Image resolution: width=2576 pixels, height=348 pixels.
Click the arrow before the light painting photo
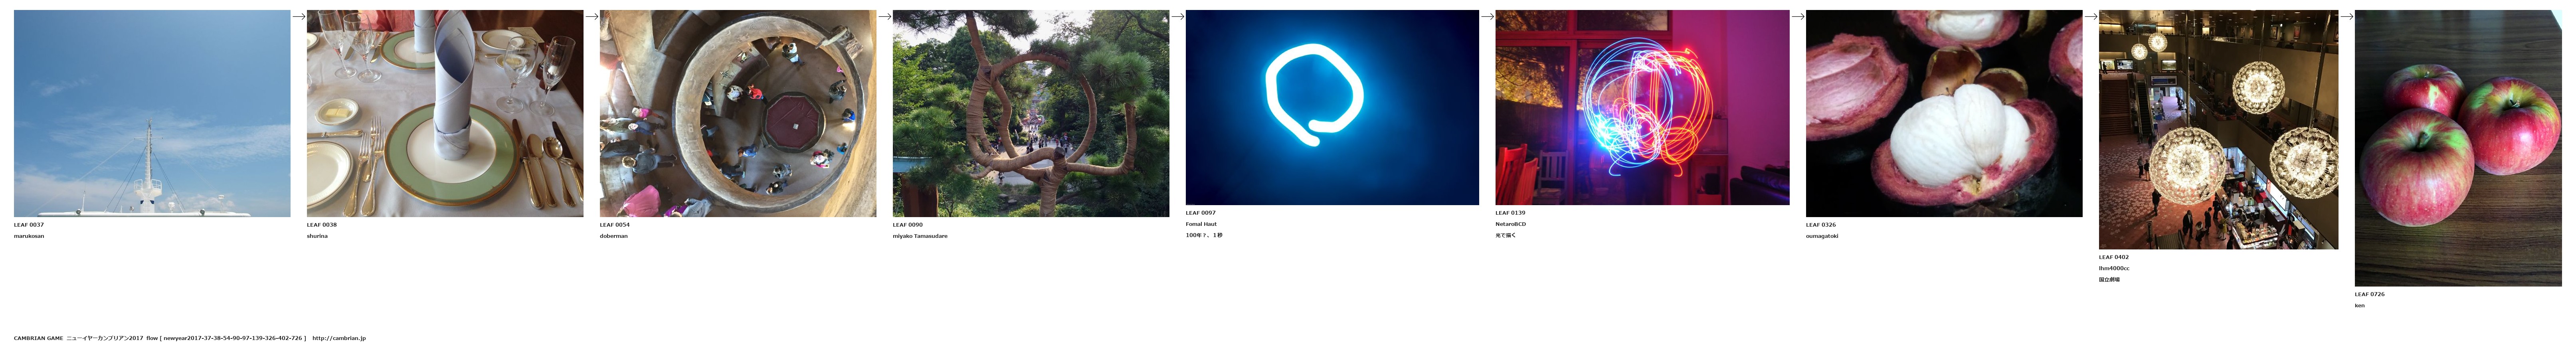pyautogui.click(x=1487, y=16)
